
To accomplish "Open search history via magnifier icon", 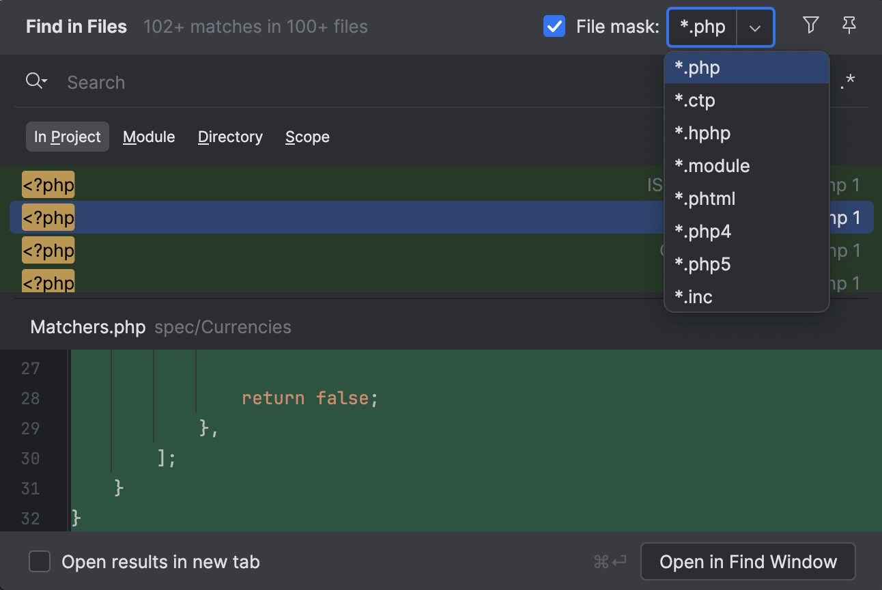I will coord(35,82).
